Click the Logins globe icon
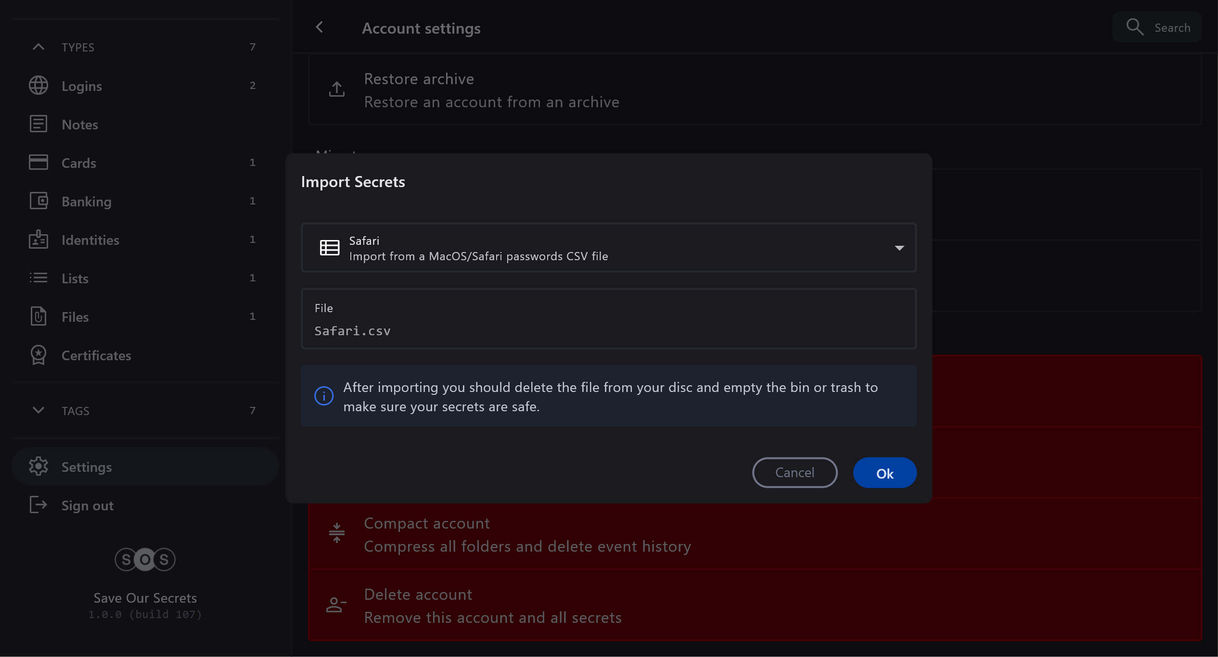The width and height of the screenshot is (1218, 657). (38, 86)
